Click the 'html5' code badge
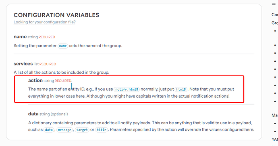 [x=181, y=89]
